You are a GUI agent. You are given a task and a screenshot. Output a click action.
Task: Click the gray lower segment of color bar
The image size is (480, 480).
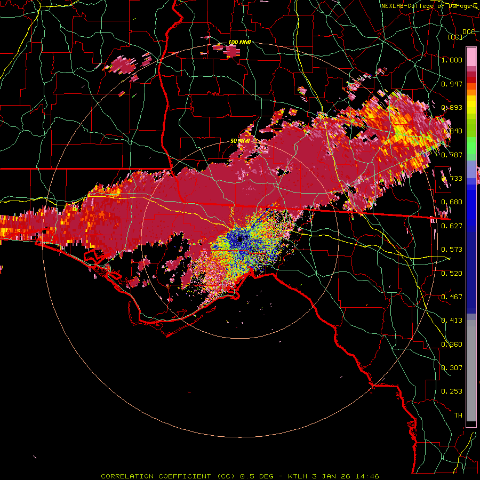[471, 372]
